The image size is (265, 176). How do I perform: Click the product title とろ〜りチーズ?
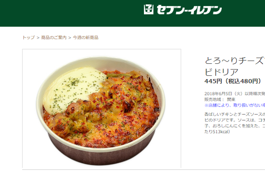tap(235, 61)
